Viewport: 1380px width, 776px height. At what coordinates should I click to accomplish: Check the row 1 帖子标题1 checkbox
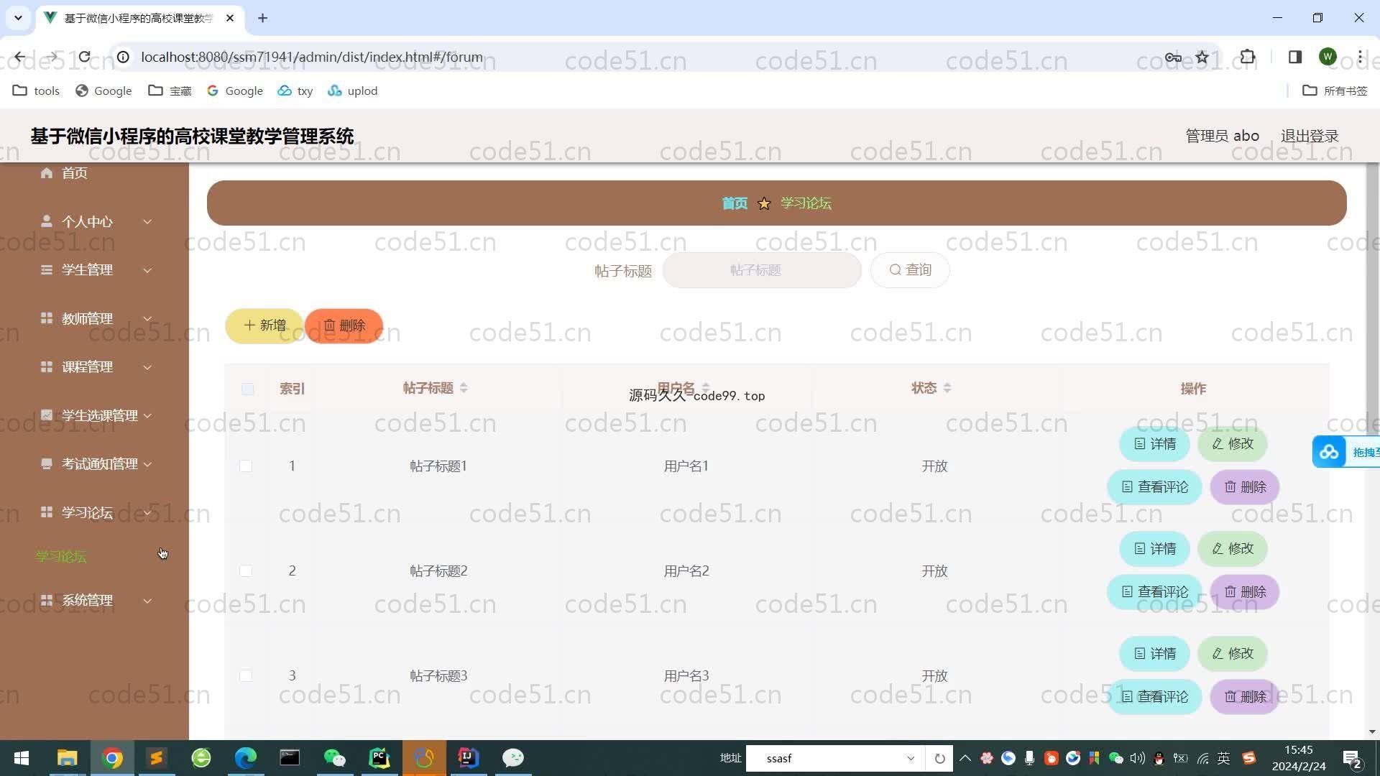coord(246,466)
